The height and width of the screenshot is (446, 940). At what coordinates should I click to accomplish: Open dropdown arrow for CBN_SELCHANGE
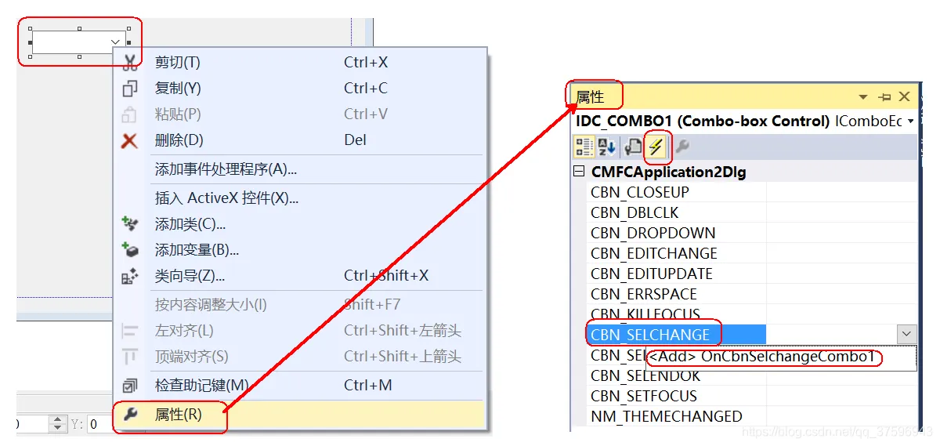point(906,335)
